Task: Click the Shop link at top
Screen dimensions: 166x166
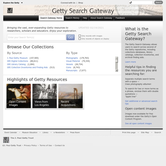Action: (x=81, y=3)
